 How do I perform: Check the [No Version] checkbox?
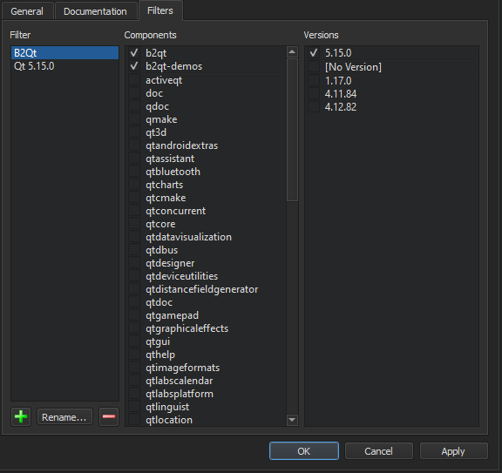pyautogui.click(x=314, y=66)
